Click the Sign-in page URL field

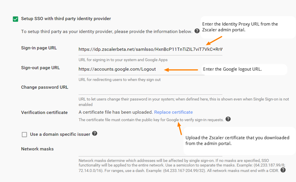[150, 49]
